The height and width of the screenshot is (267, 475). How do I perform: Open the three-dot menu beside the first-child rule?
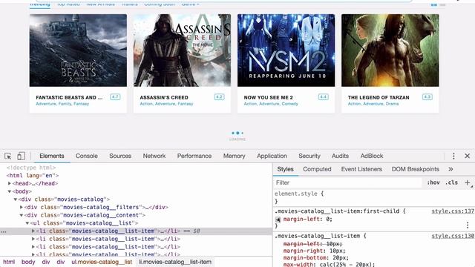[x=468, y=225]
